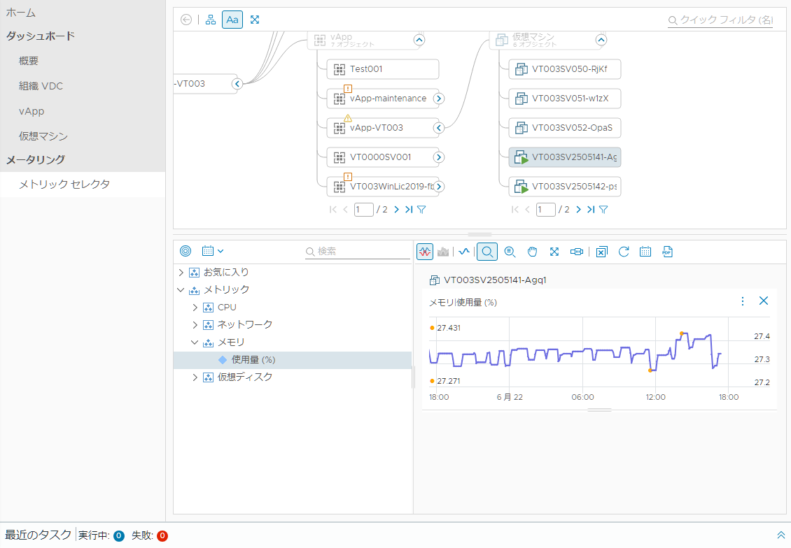Expand the CPU metric group
Viewport: 791px width, 548px height.
(x=195, y=308)
